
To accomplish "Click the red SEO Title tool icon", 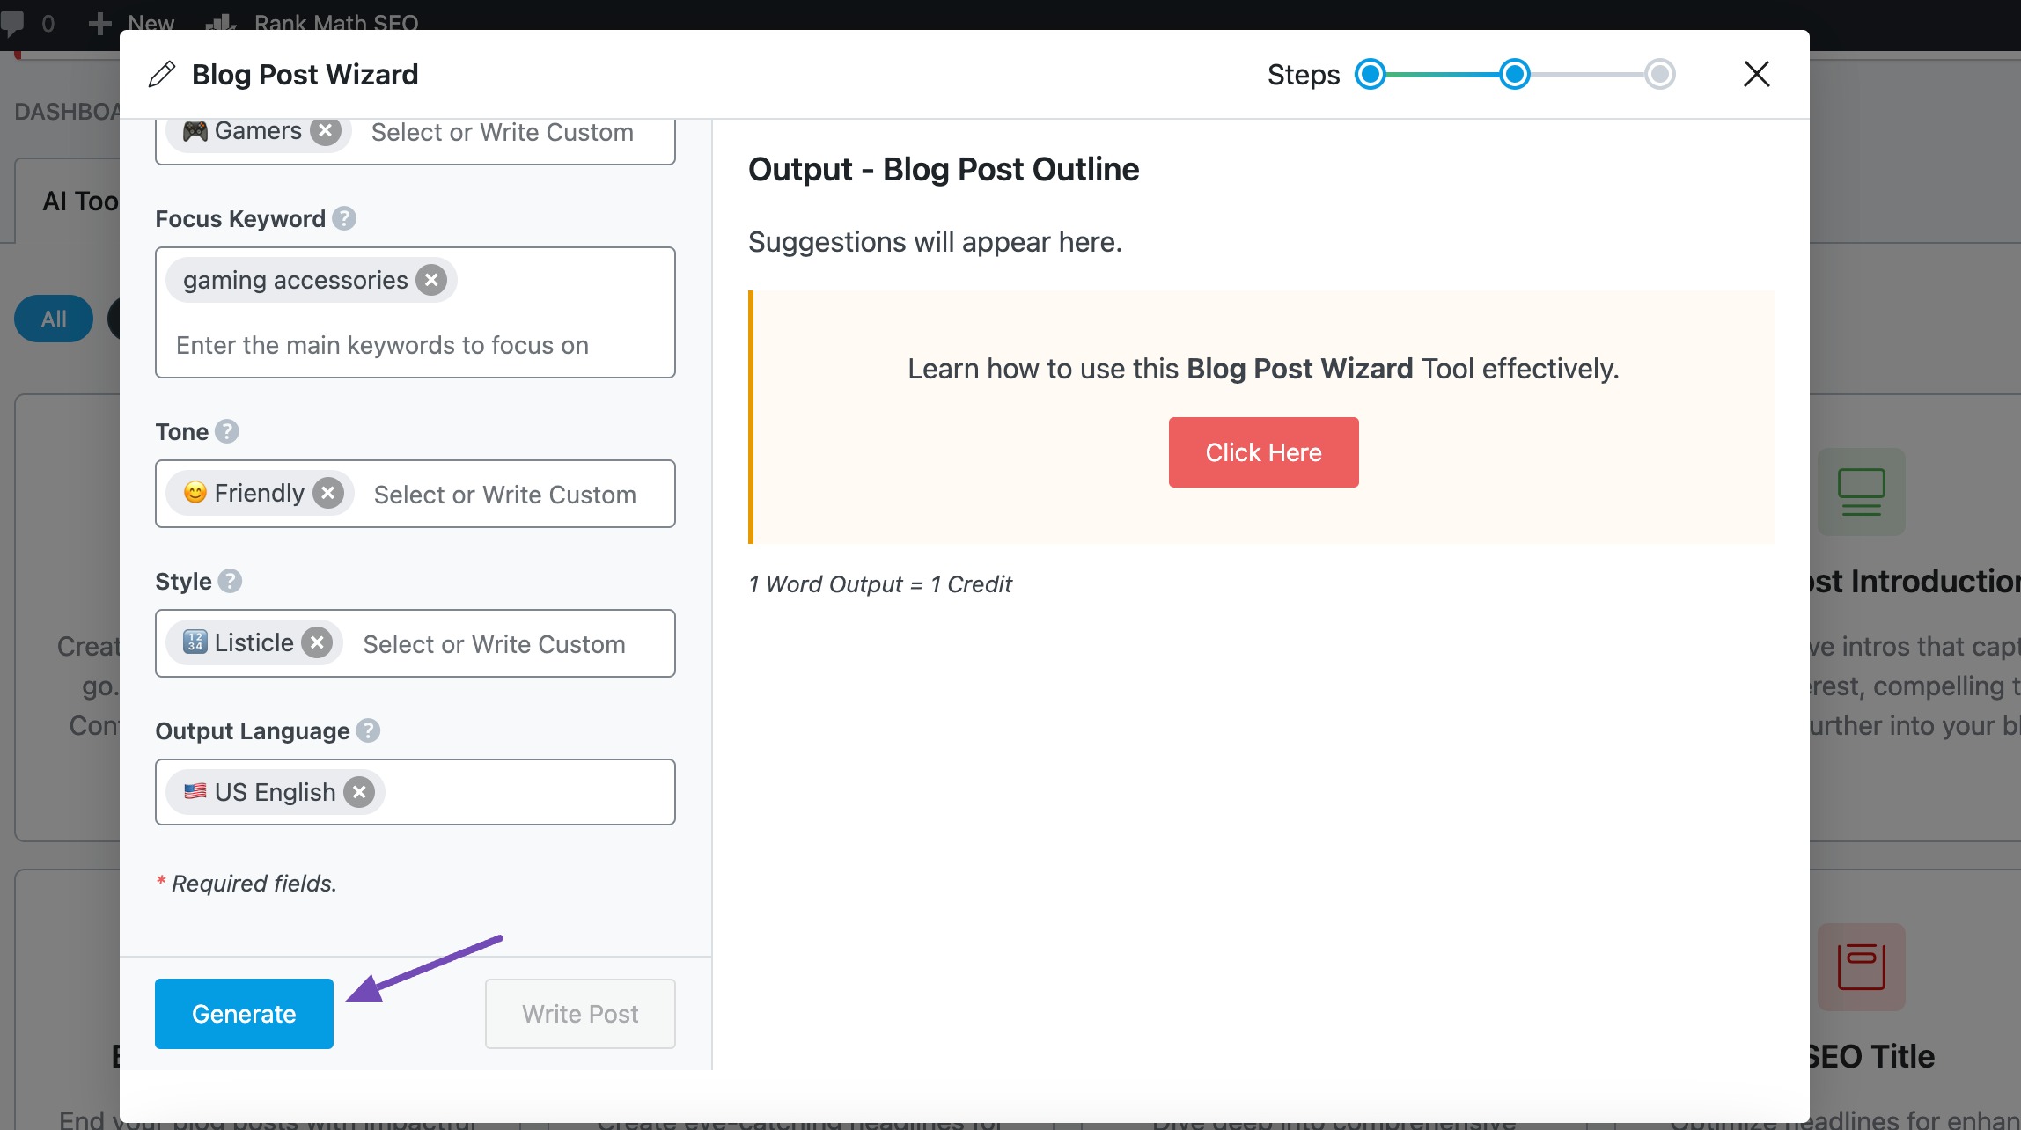I will pos(1861,966).
